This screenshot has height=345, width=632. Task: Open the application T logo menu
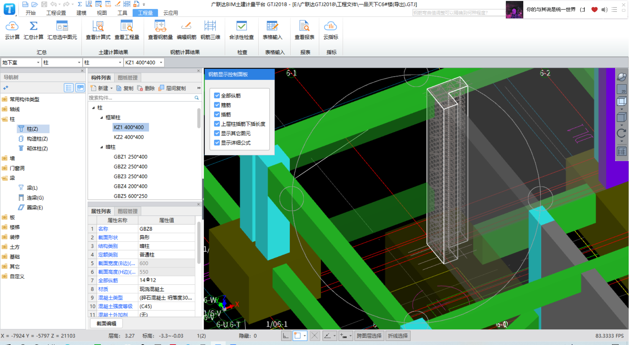(9, 9)
